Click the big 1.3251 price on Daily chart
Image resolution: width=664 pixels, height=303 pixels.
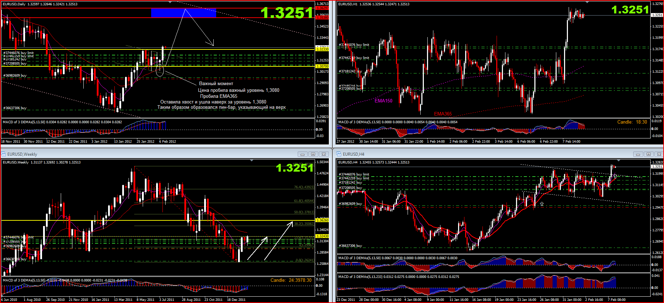[287, 13]
